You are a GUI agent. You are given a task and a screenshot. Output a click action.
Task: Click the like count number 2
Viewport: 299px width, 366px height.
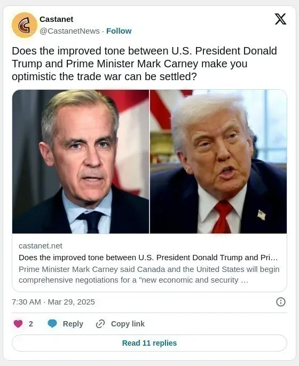point(31,324)
